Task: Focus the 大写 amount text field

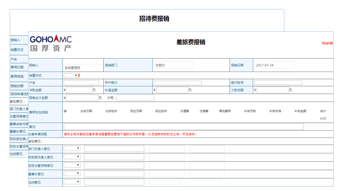Action: [x=136, y=98]
